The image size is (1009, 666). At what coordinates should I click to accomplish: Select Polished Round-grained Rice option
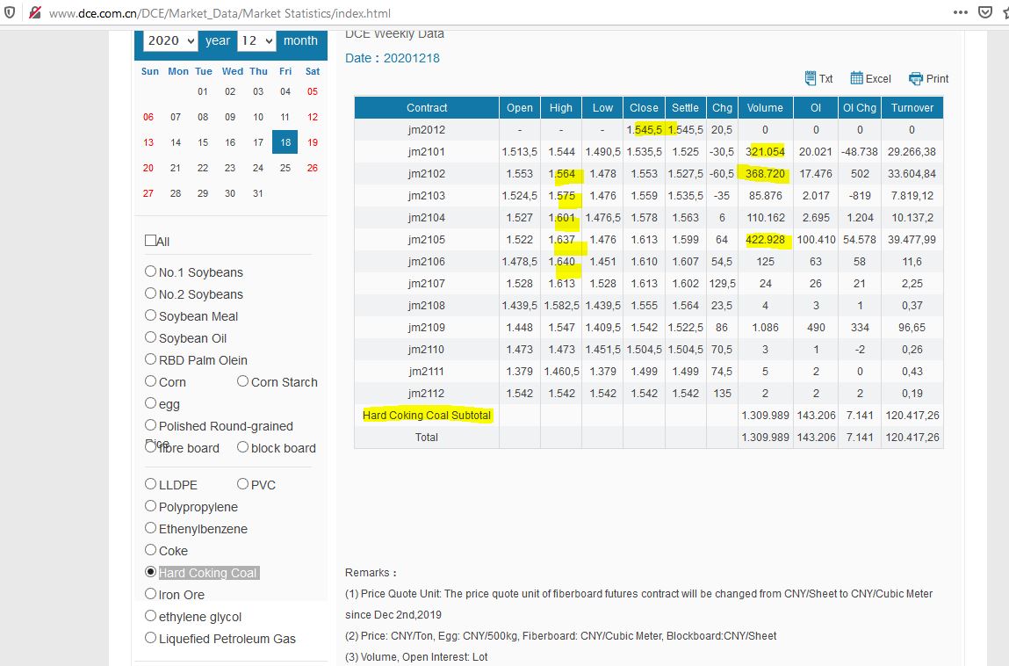[150, 424]
